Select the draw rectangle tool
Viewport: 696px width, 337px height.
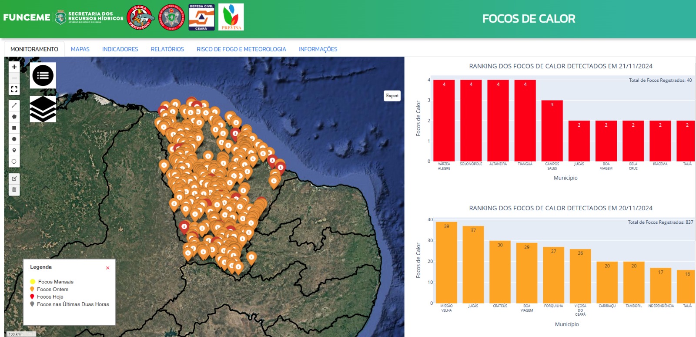(x=14, y=128)
